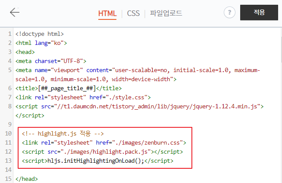Click the highlight.pack.js script line
This screenshot has height=183, width=282.
(102, 151)
